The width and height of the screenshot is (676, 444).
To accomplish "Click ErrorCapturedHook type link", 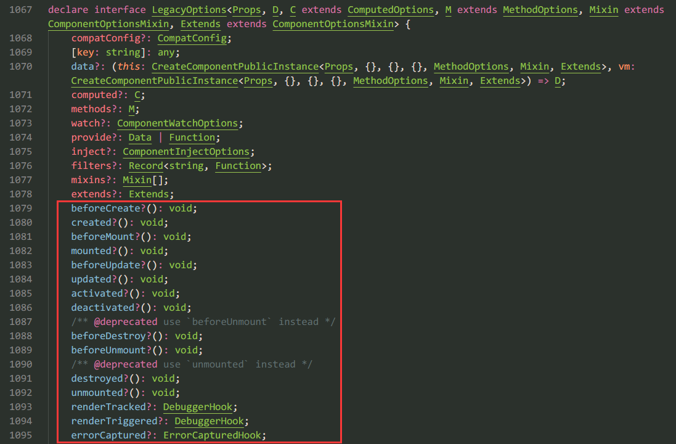I will coord(214,435).
